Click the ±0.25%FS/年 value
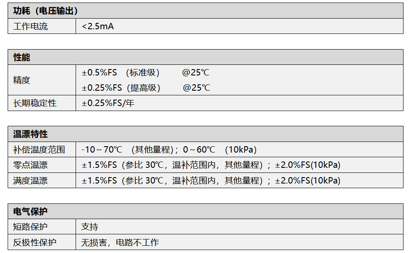412x253 pixels. [108, 103]
